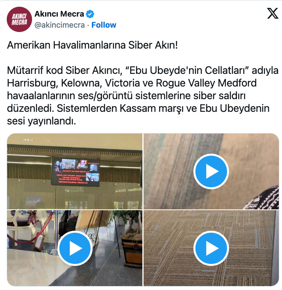Viewport: 282px width, 290px height.
Task: Click the hacked TV display in photo
Action: click(x=76, y=171)
